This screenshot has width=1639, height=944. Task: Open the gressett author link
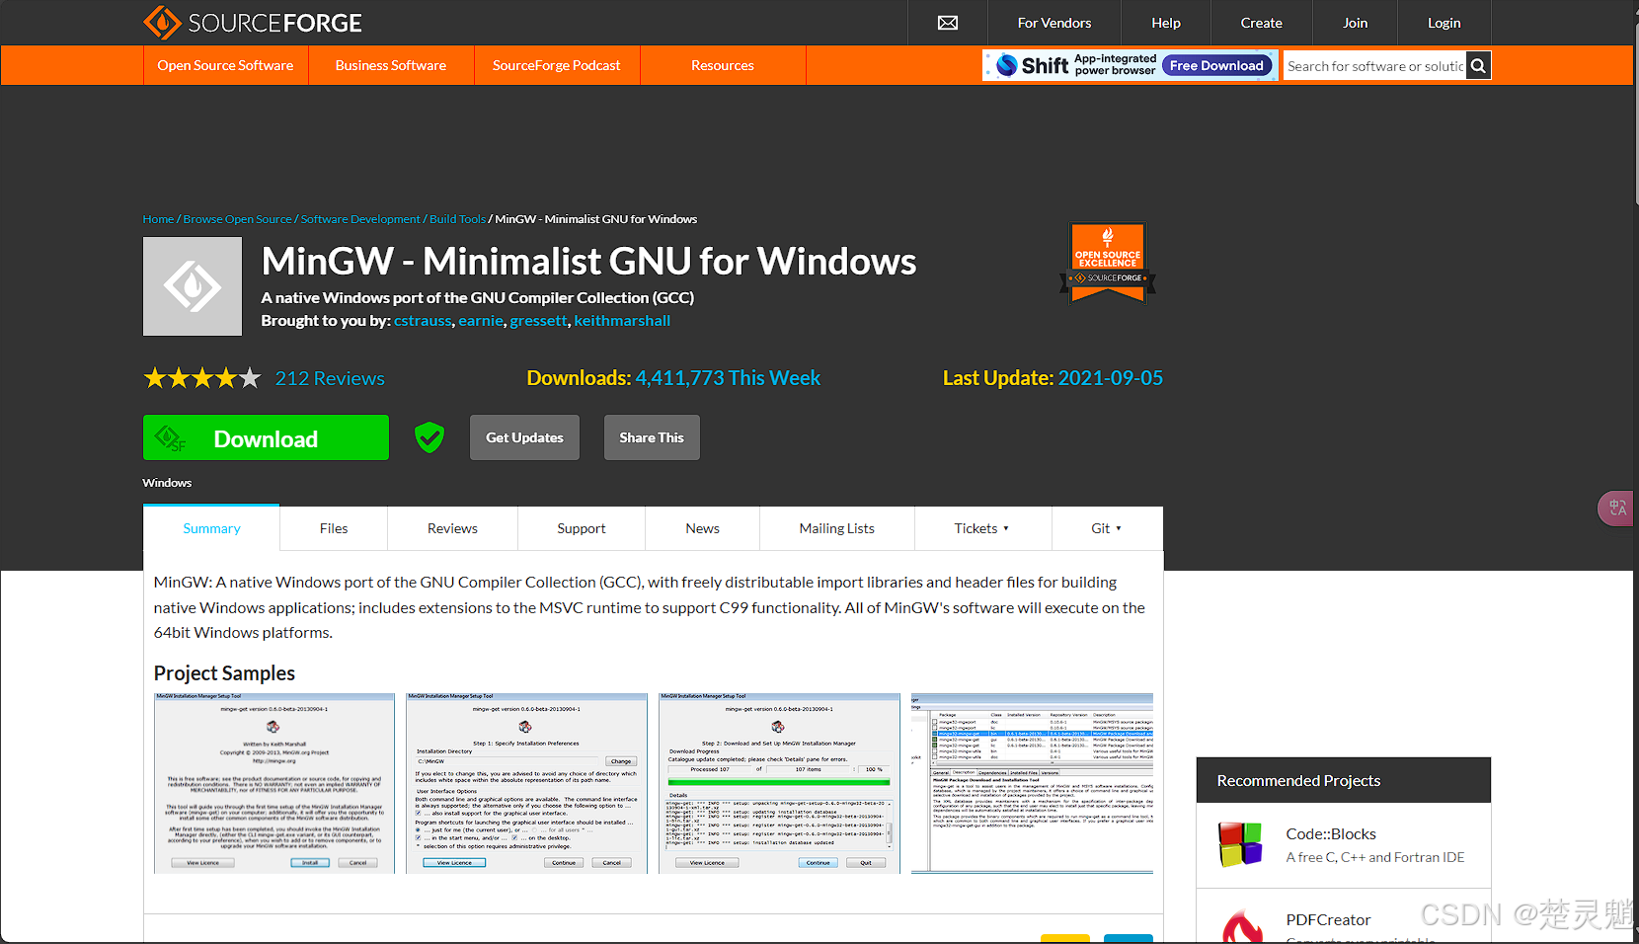(539, 321)
